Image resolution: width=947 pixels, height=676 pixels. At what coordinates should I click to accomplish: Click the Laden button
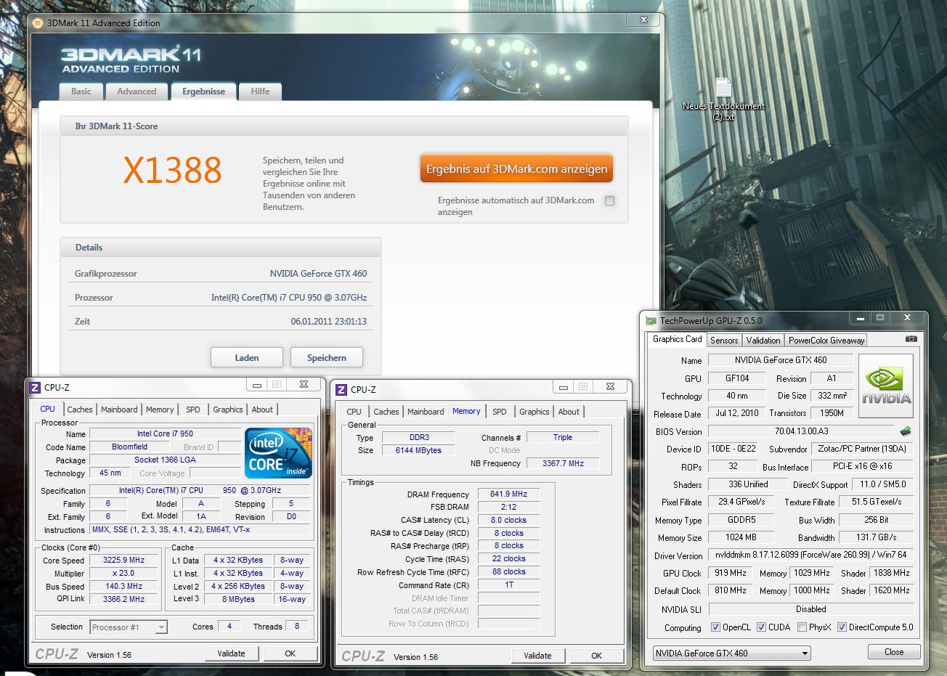click(x=247, y=357)
